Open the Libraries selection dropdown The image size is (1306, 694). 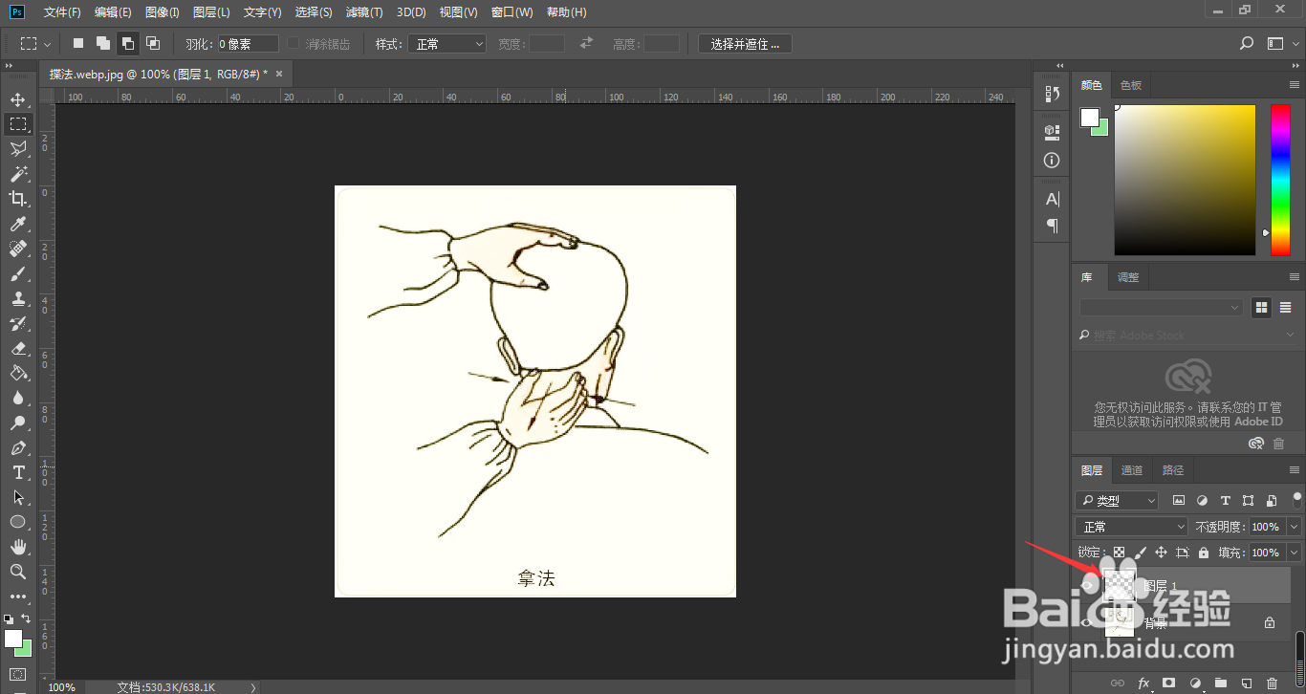pos(1162,308)
